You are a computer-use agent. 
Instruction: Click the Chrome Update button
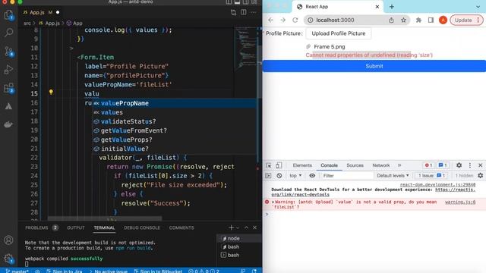coord(466,20)
